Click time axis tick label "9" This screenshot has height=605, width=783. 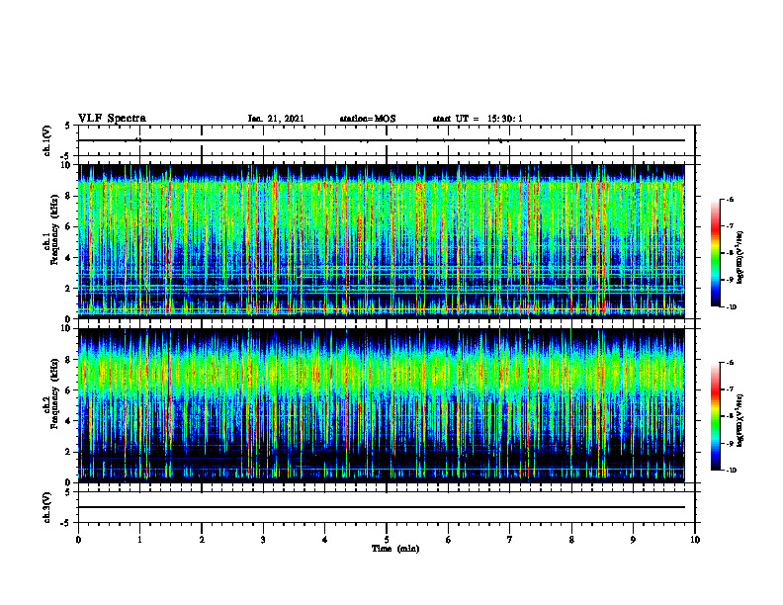coord(633,540)
